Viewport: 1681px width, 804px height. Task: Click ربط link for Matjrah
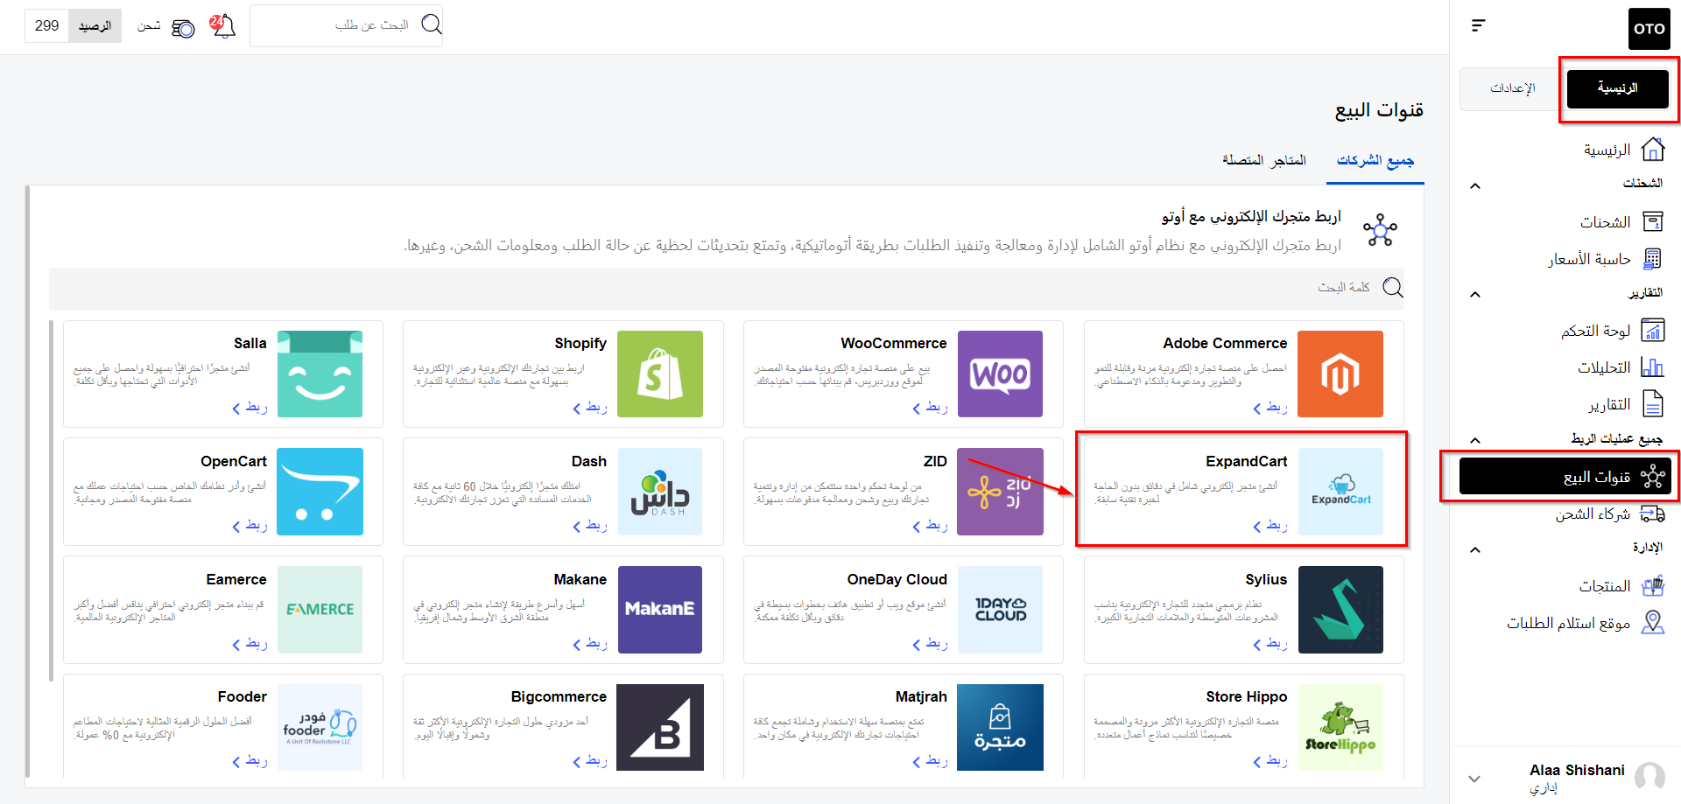(930, 761)
